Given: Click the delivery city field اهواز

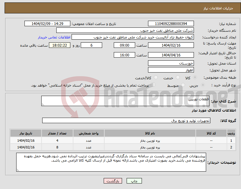Looking at the screenshot, I should pos(171,70).
